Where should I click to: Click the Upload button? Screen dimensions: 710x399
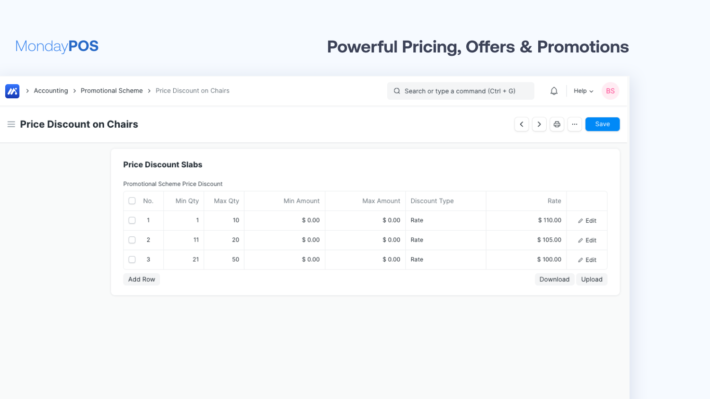pyautogui.click(x=592, y=279)
